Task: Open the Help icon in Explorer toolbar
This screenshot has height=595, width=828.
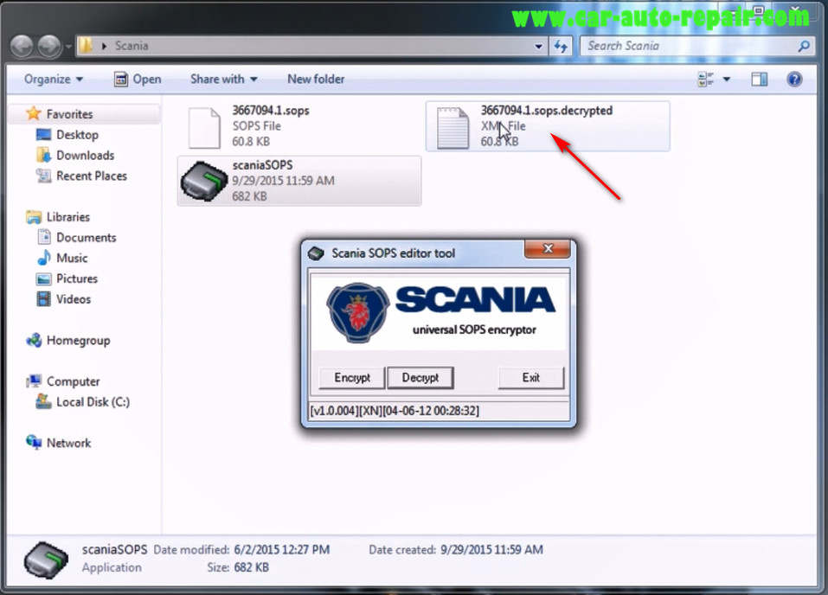Action: click(x=794, y=80)
